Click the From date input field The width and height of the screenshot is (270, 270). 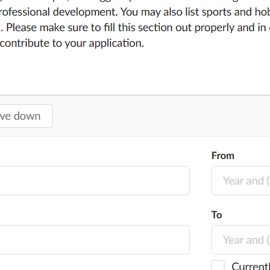point(241,180)
